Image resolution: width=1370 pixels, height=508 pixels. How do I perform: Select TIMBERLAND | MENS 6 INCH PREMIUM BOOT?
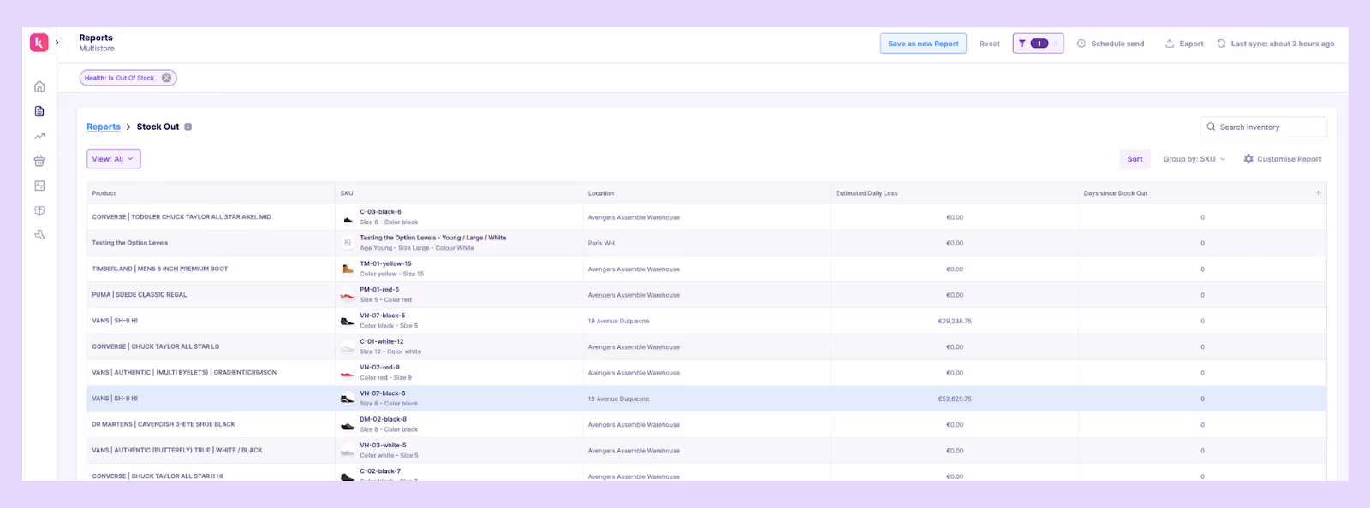[160, 269]
